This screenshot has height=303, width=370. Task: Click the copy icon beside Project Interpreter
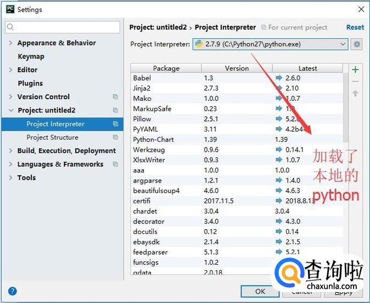pos(115,124)
